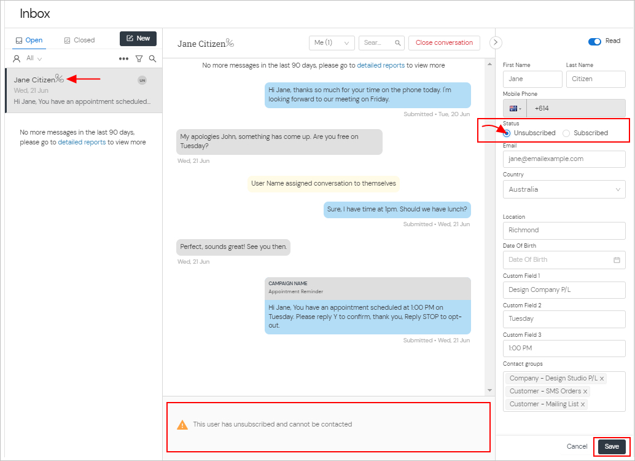
Task: Click the collapse contact panel arrow icon
Action: (x=496, y=42)
